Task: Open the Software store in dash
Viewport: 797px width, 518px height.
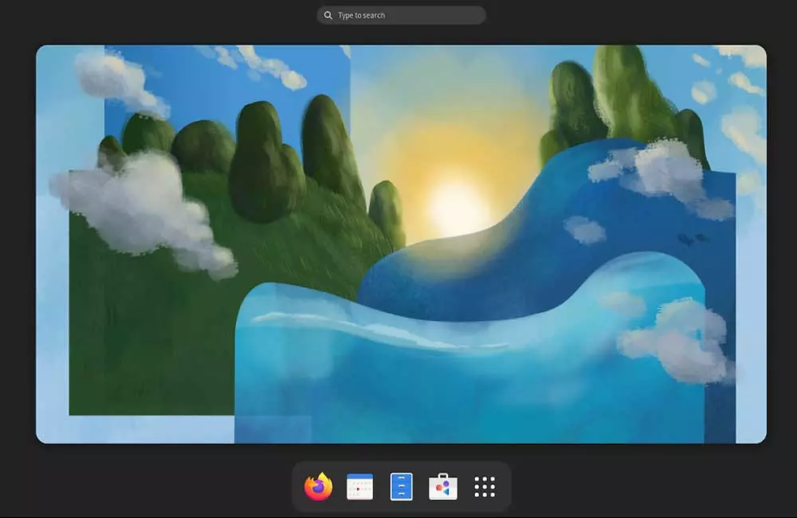Action: point(442,486)
